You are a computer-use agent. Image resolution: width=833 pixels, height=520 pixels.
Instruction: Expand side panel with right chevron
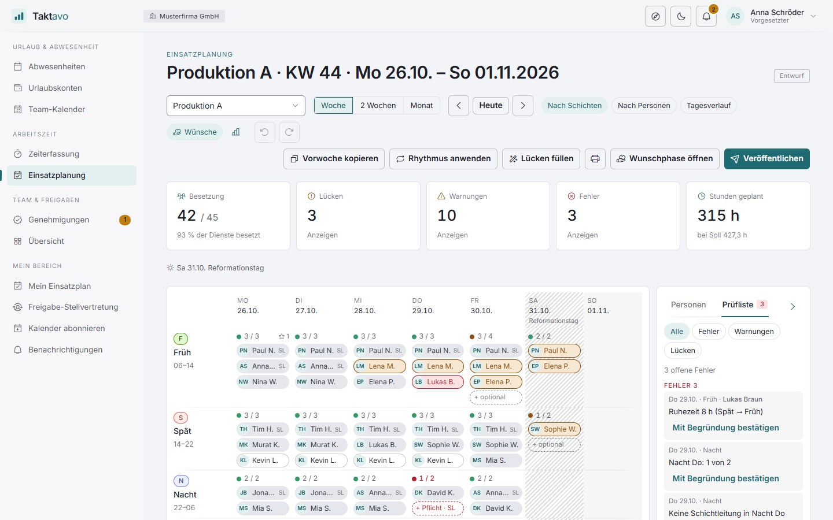click(x=793, y=306)
